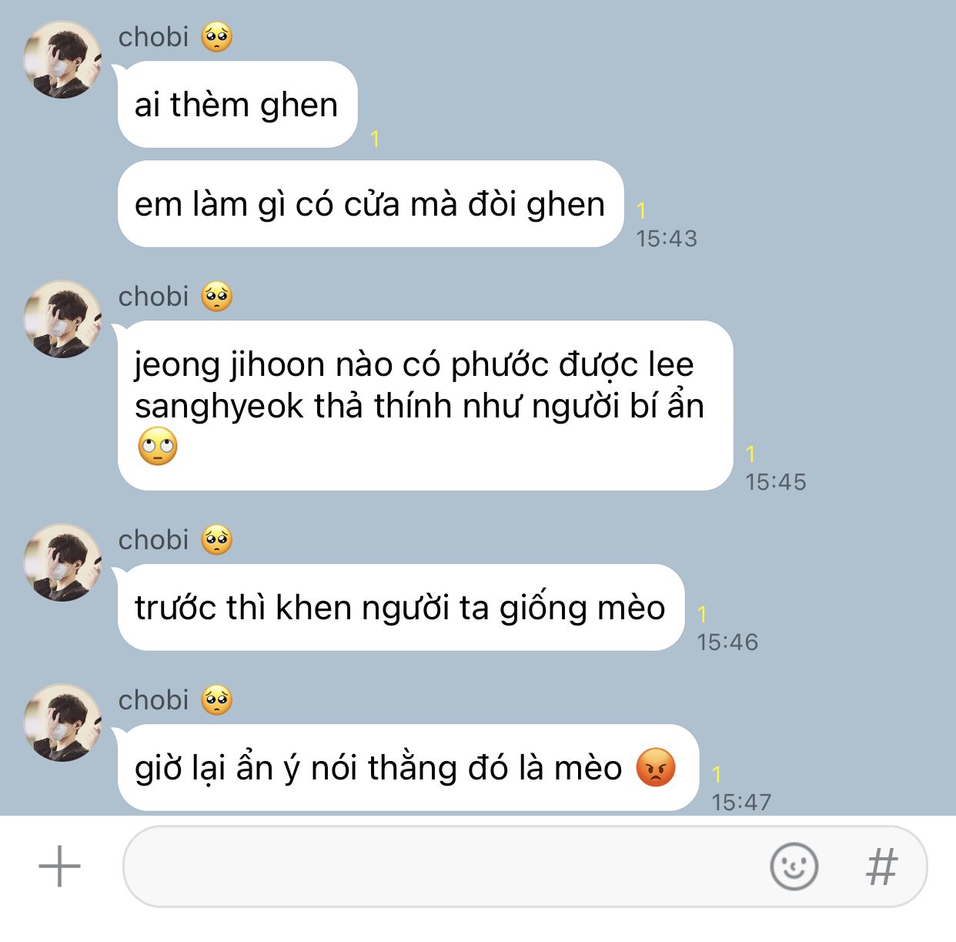This screenshot has width=956, height=942.
Task: Select the 'ai thèm ghen' message bubble
Action: (237, 105)
